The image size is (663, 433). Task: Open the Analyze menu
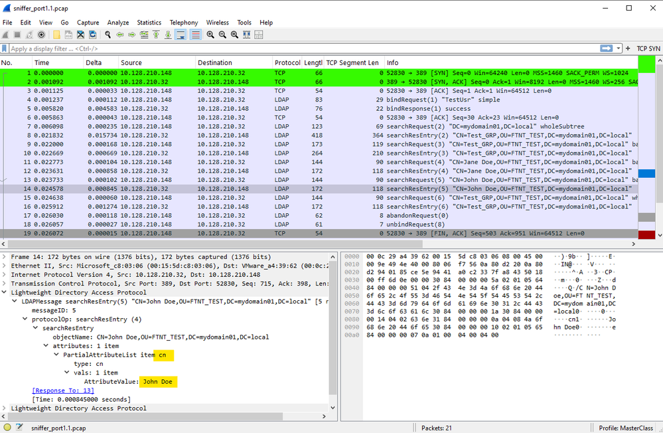click(118, 23)
